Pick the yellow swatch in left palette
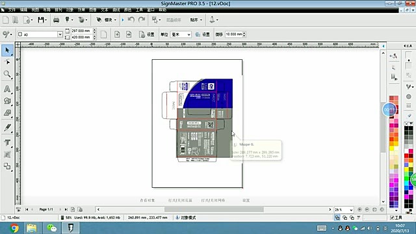The height and width of the screenshot is (234, 416). click(391, 149)
